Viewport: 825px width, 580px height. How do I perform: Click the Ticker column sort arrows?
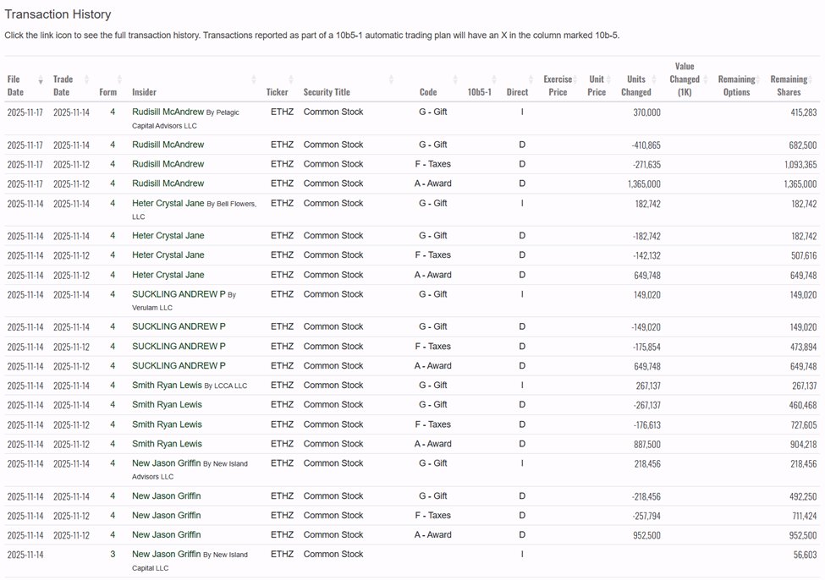(291, 80)
